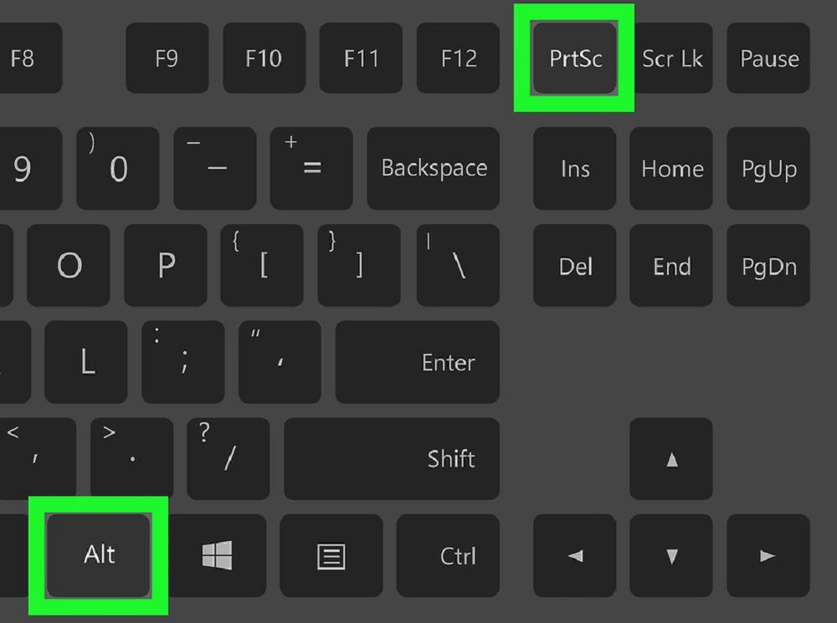Viewport: 837px width, 623px height.
Task: Click the highlighted Alt key
Action: [x=99, y=555]
